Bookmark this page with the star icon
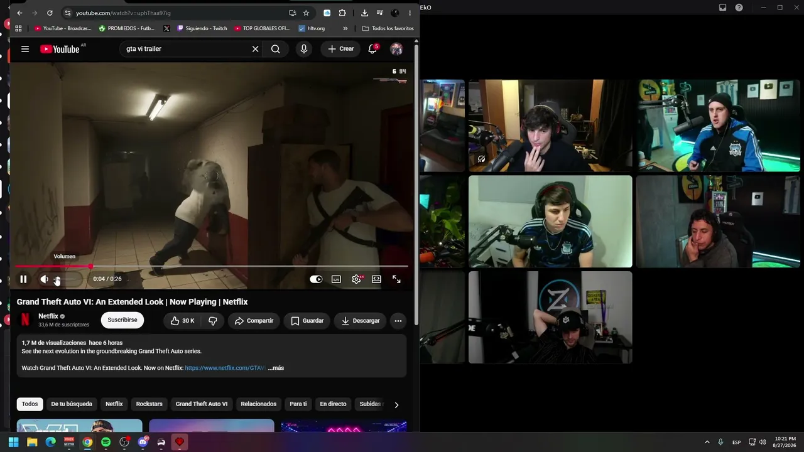Screen dimensions: 804x452 click(306, 13)
